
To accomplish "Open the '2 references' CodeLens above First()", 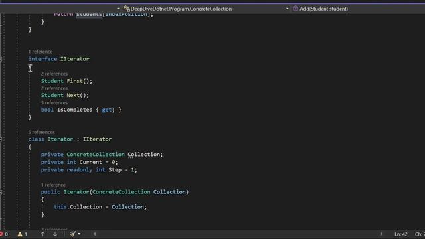I will (x=54, y=74).
